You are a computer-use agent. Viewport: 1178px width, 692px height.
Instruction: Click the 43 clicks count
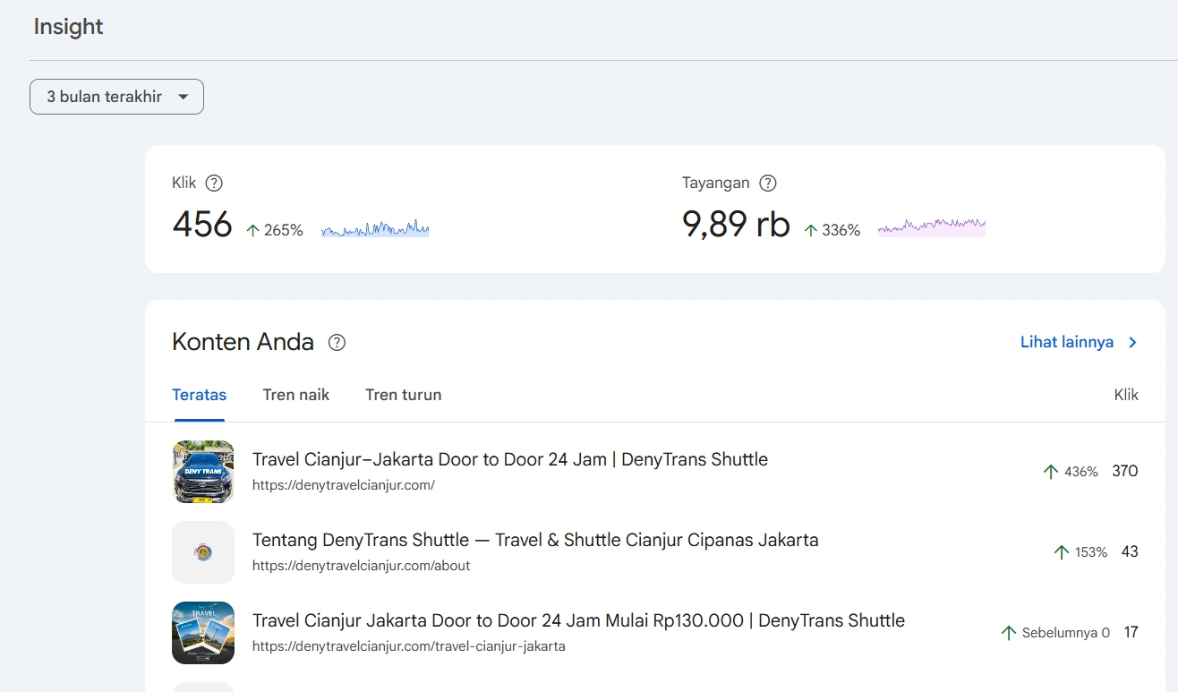click(1130, 551)
